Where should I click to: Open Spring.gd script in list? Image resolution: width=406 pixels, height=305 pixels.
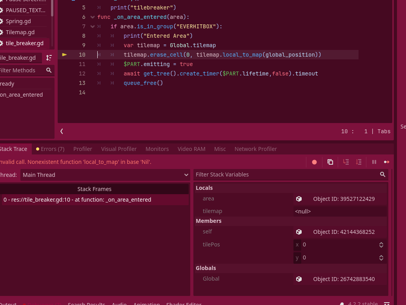18,21
